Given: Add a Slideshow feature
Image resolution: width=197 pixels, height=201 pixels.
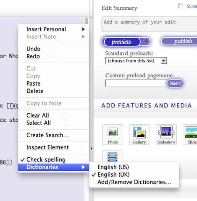Looking at the screenshot, I should [166, 135].
